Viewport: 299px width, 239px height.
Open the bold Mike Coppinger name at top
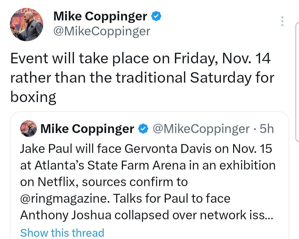tap(100, 17)
